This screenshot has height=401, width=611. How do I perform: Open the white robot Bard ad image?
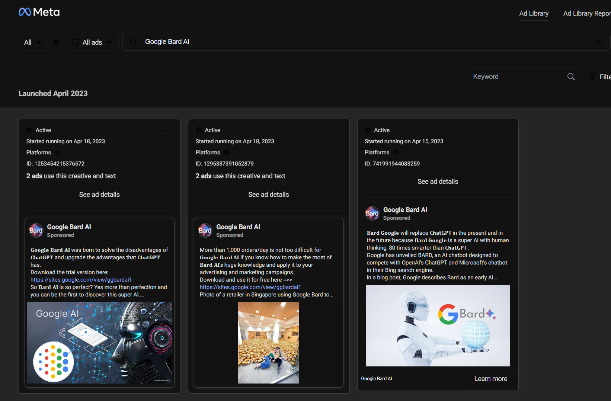[438, 325]
